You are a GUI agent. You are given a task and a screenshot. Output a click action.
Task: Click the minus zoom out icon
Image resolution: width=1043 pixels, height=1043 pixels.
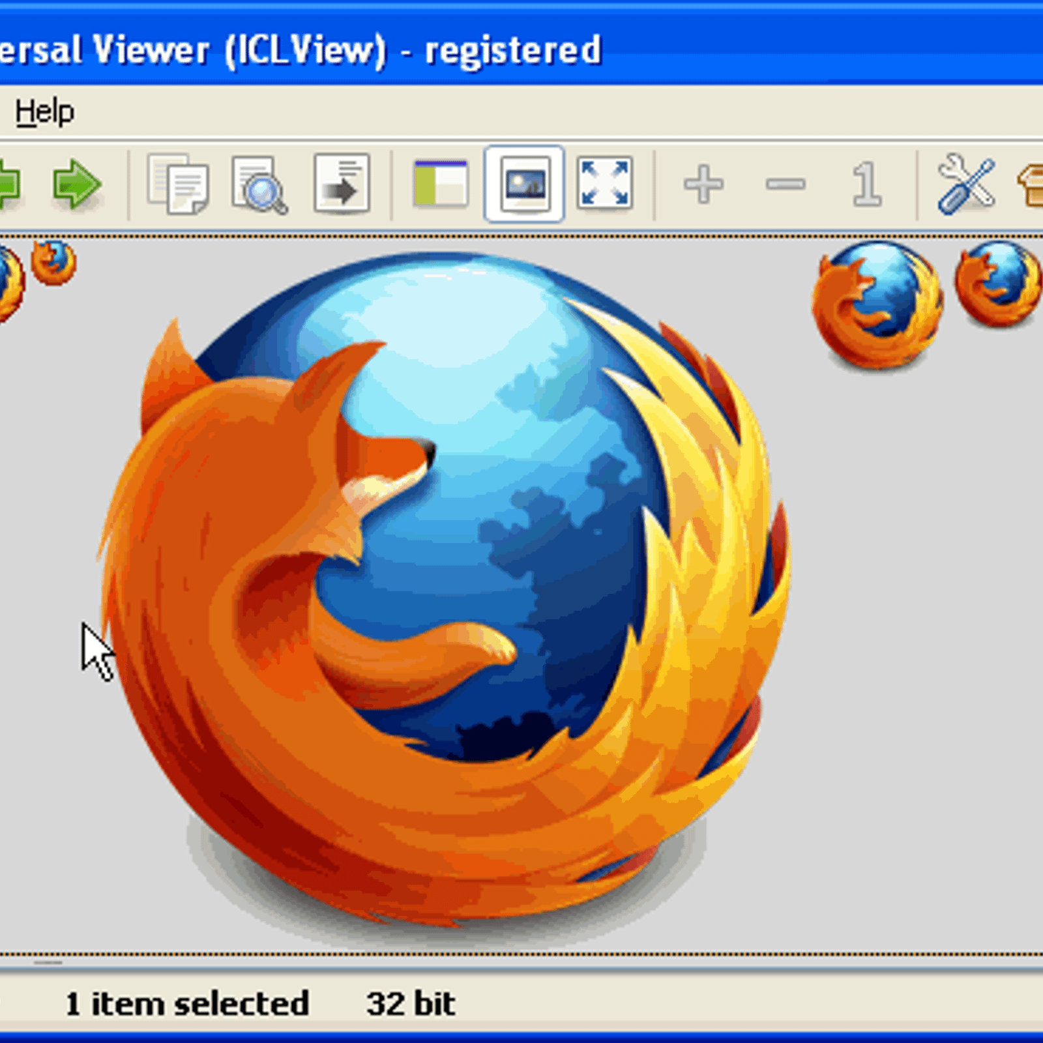(x=786, y=184)
